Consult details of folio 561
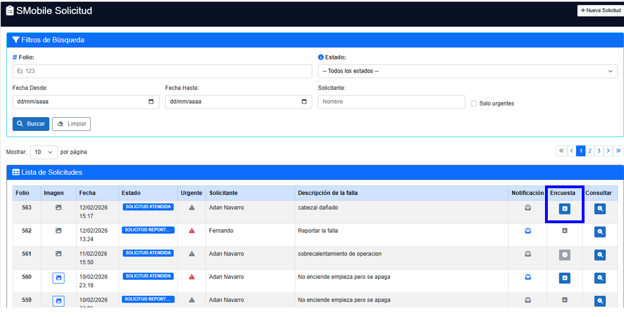Viewport: 624px width, 317px height. [x=600, y=255]
